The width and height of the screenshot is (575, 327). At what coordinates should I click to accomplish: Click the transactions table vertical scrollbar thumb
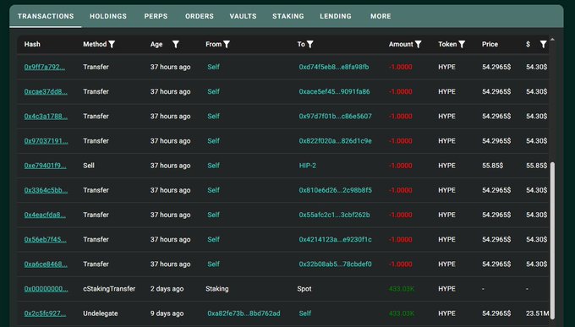tap(553, 240)
